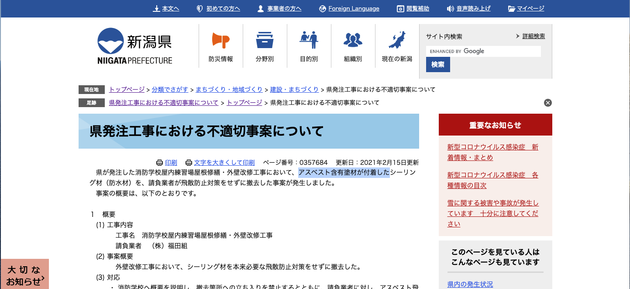Viewport: 630px width, 289px height.
Task: Click the Google site search field
Action: (483, 51)
